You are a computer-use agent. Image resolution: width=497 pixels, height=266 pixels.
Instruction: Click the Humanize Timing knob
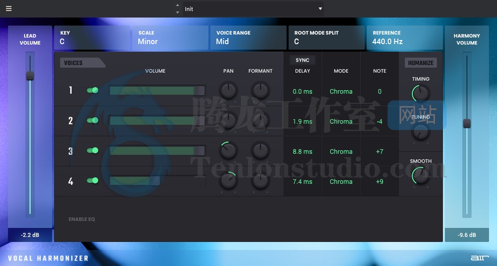[421, 94]
